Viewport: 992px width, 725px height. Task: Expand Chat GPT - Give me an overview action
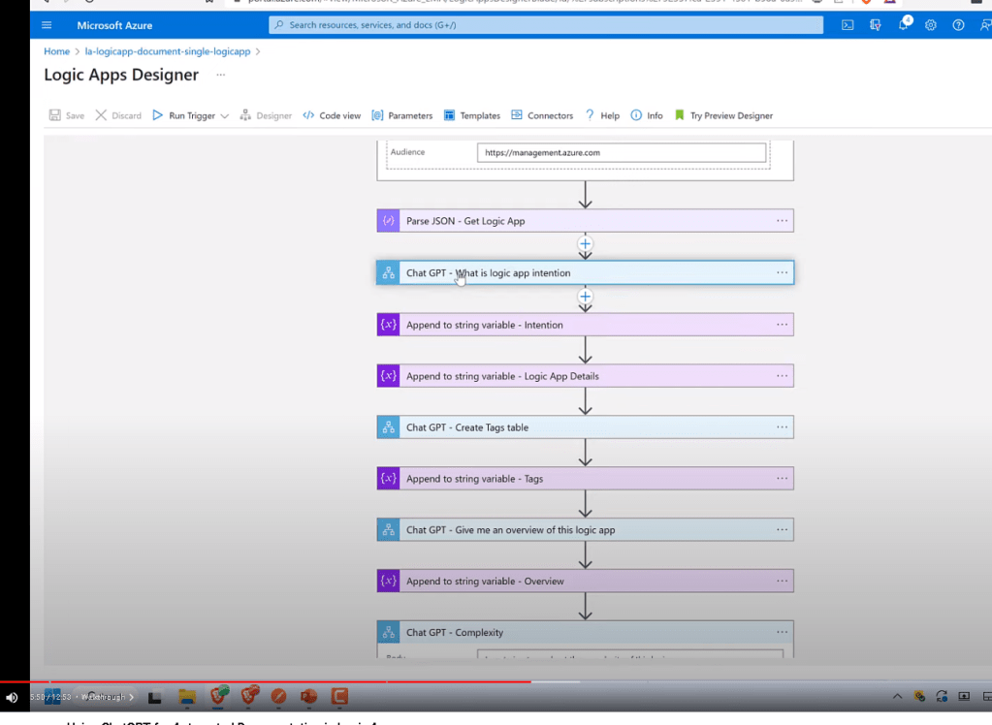tap(585, 529)
